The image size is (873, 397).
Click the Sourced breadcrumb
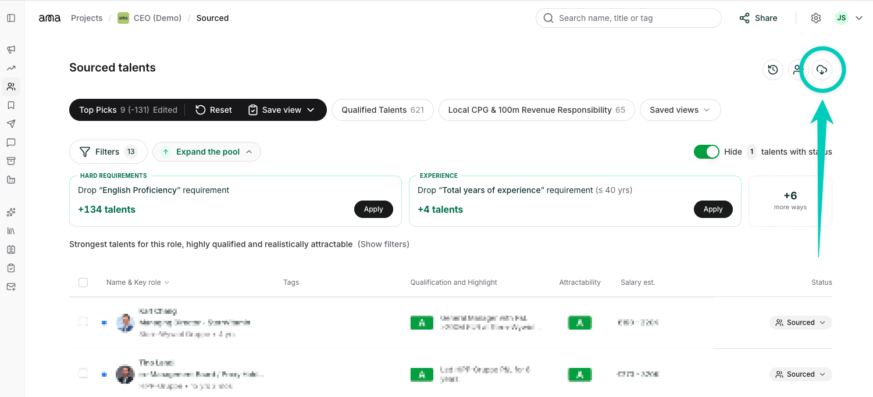click(212, 18)
